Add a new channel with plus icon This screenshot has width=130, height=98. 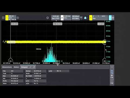coord(18,18)
